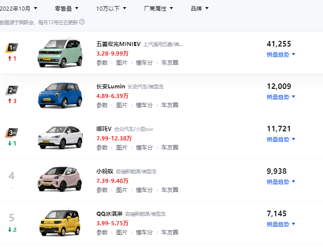Click the data source help question icon
The width and height of the screenshot is (323, 248).
coord(82,22)
